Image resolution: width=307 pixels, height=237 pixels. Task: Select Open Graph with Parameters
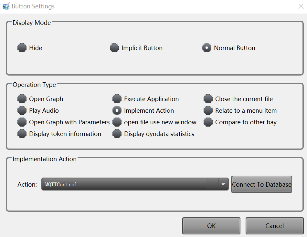pyautogui.click(x=22, y=122)
